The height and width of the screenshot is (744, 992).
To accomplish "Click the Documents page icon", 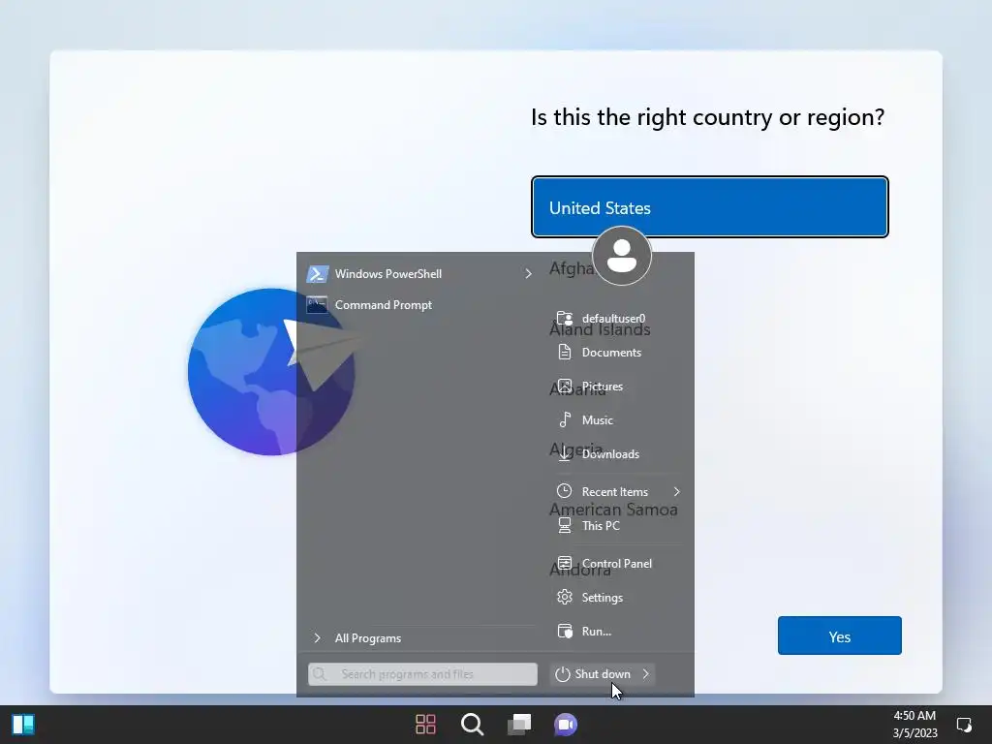I will [565, 353].
